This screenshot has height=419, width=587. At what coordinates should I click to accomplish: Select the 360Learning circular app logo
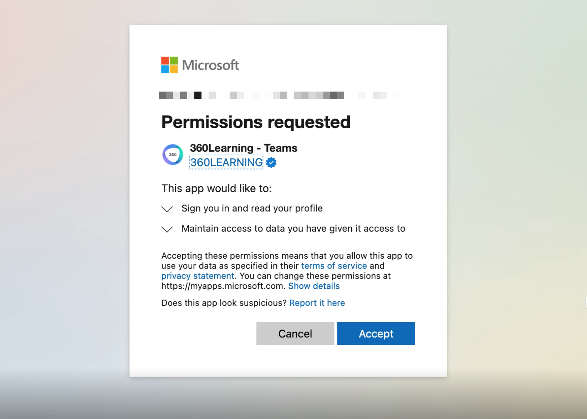(x=172, y=155)
